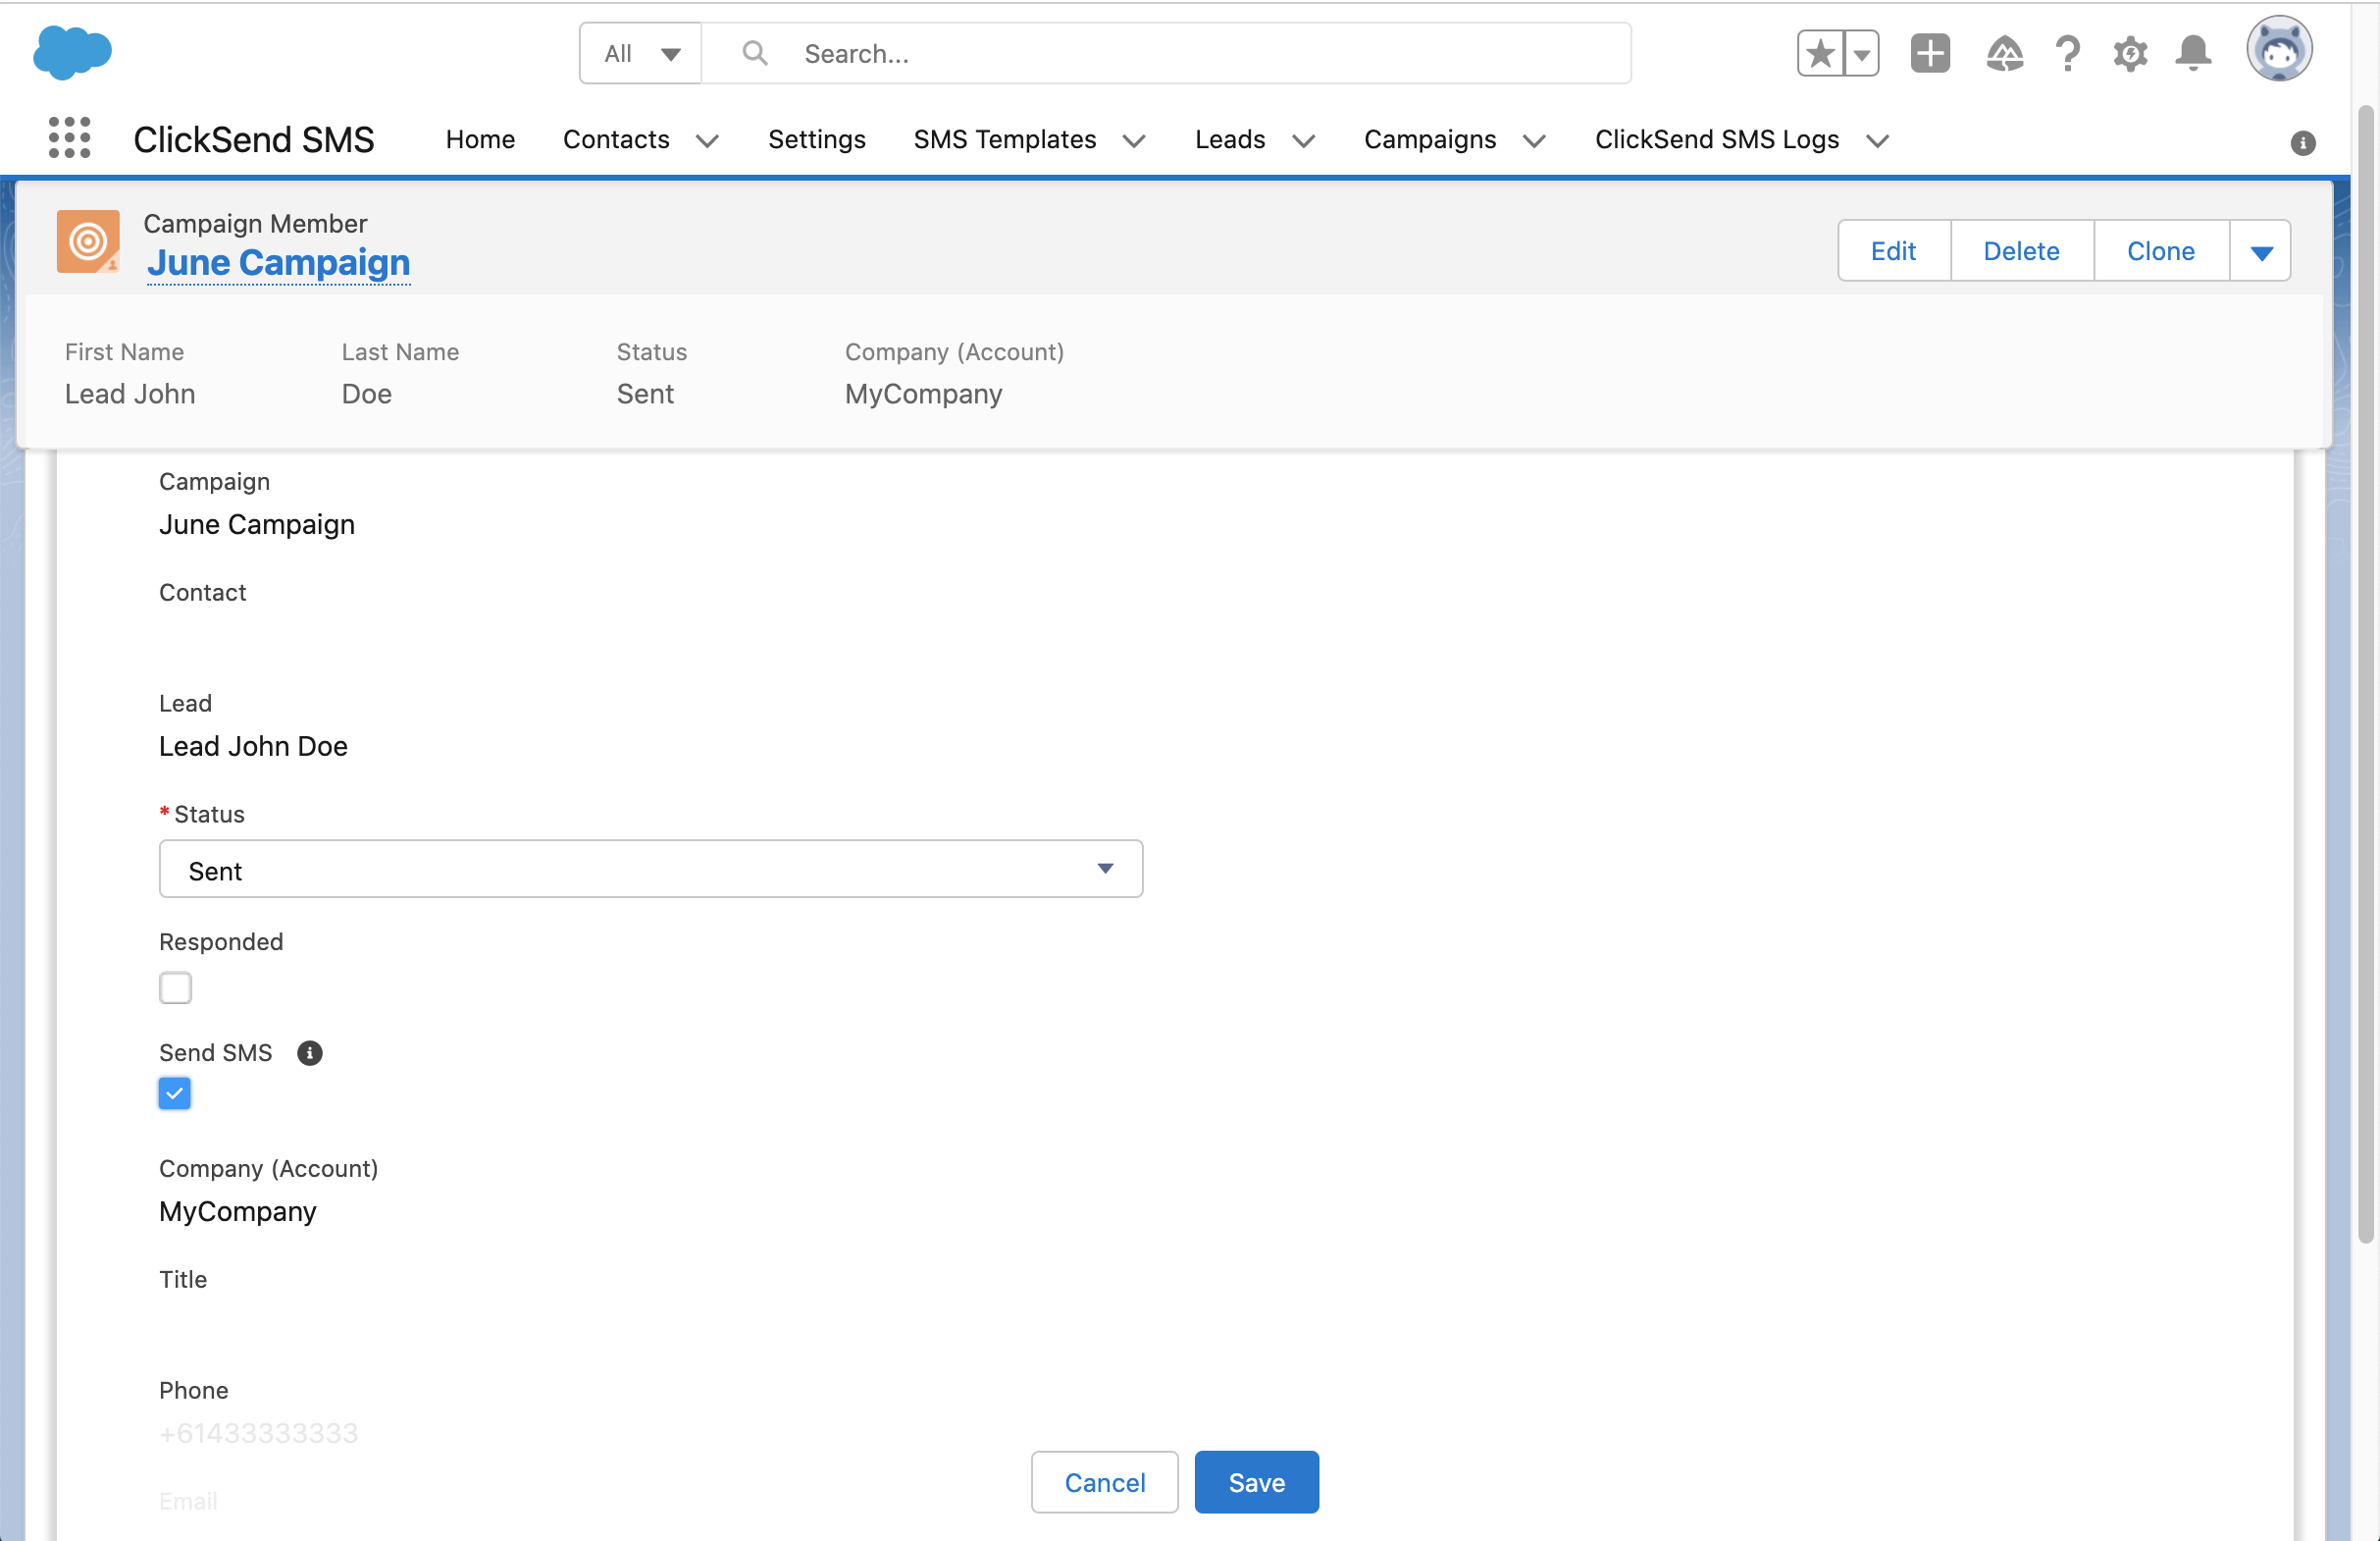This screenshot has width=2380, height=1541.
Task: Open the All search scope dropdown
Action: [641, 53]
